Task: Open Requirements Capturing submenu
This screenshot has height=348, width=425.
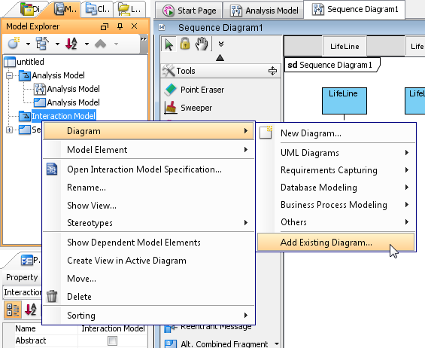Action: coord(336,170)
